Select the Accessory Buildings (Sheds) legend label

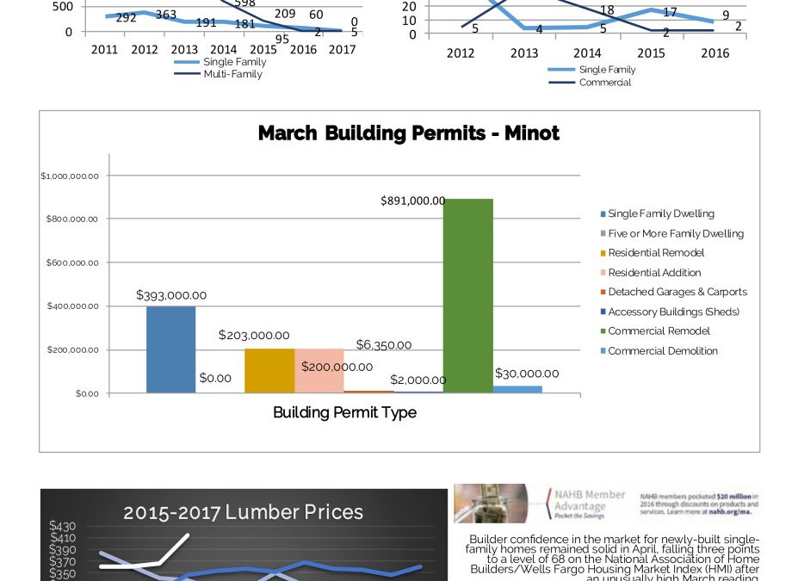674,312
